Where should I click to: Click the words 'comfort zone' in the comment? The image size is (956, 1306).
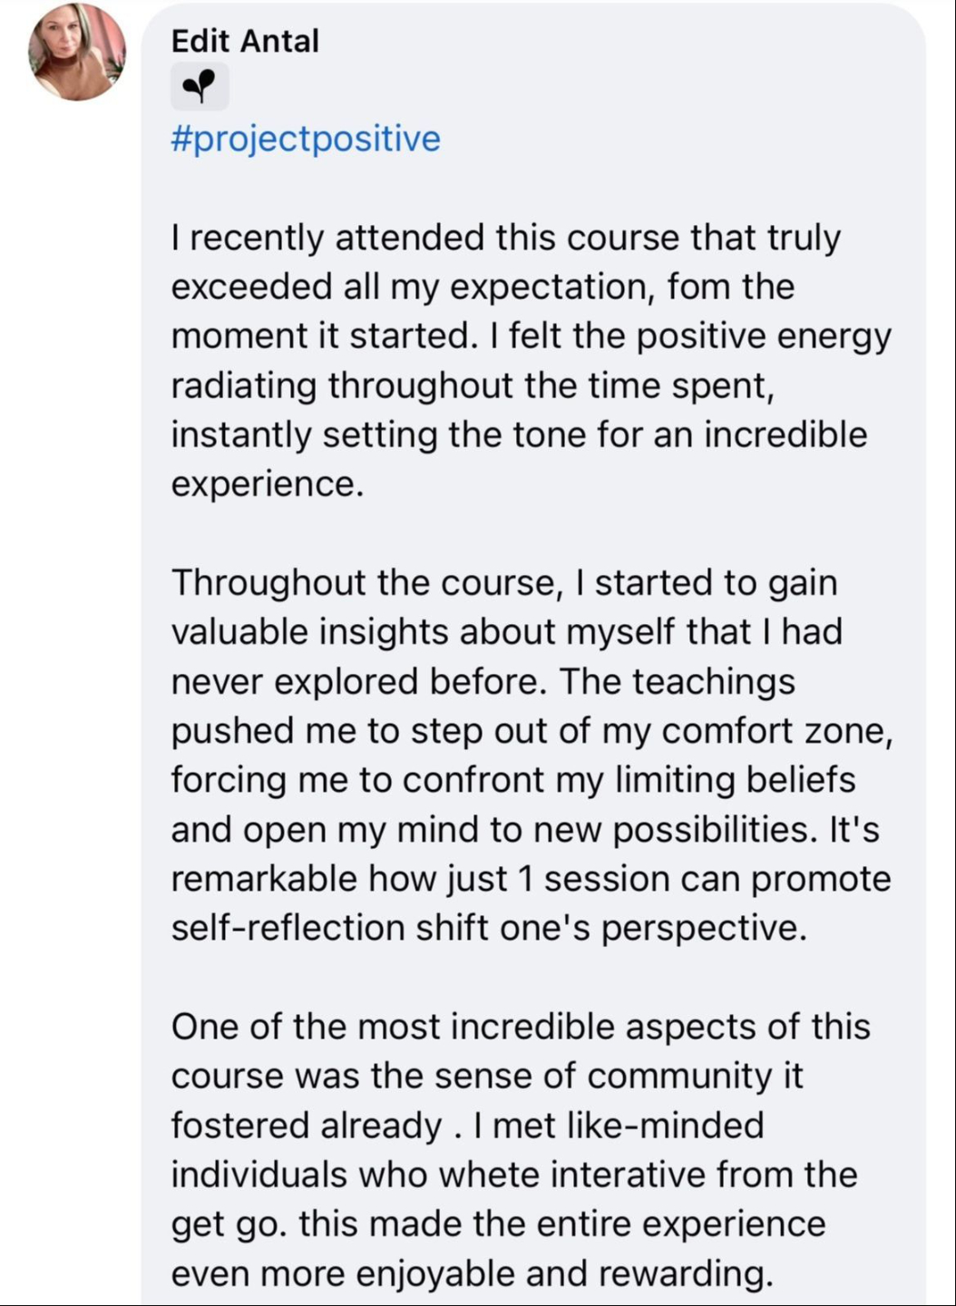(783, 731)
